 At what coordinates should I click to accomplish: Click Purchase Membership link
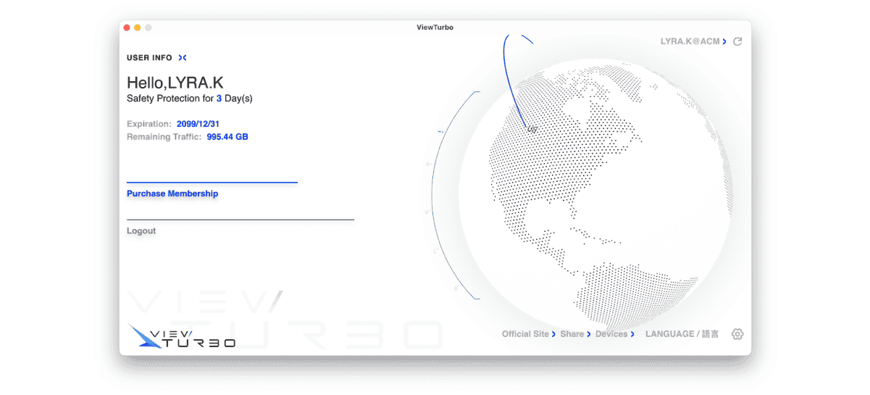click(x=172, y=194)
